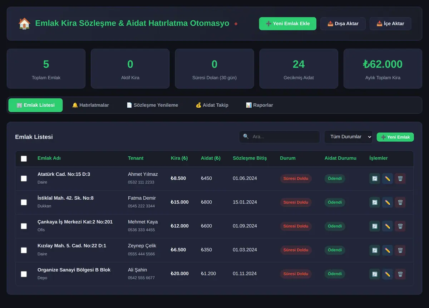Image resolution: width=429 pixels, height=308 pixels.
Task: Check the Organize Sanayi Bölgesi B Blok row
Action: tap(24, 274)
